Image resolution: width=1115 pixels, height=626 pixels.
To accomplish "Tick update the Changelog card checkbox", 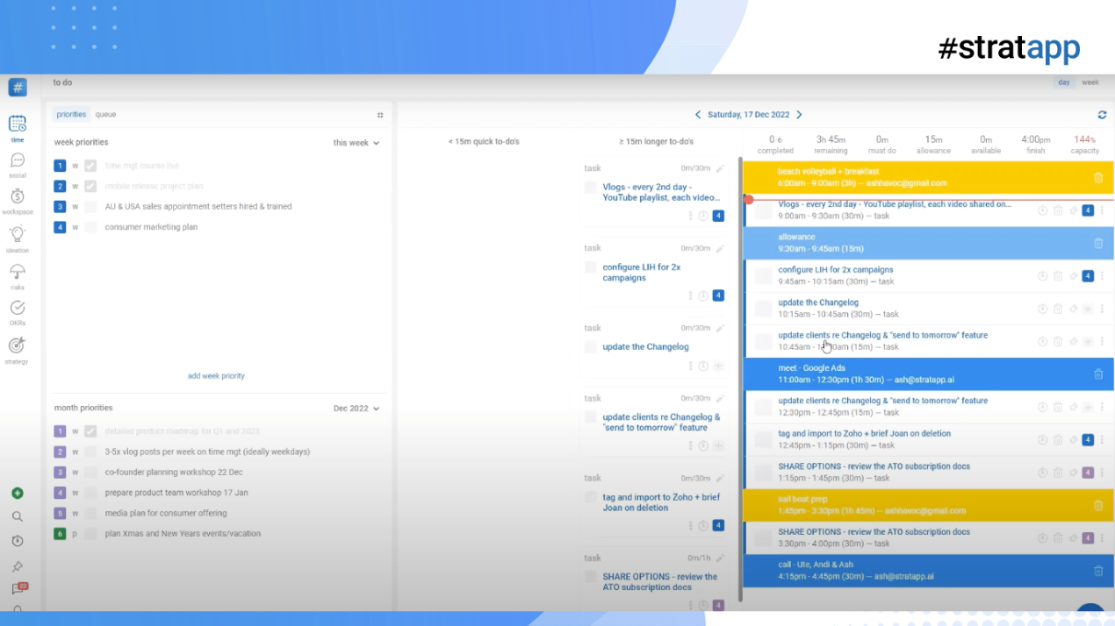I will pos(591,347).
